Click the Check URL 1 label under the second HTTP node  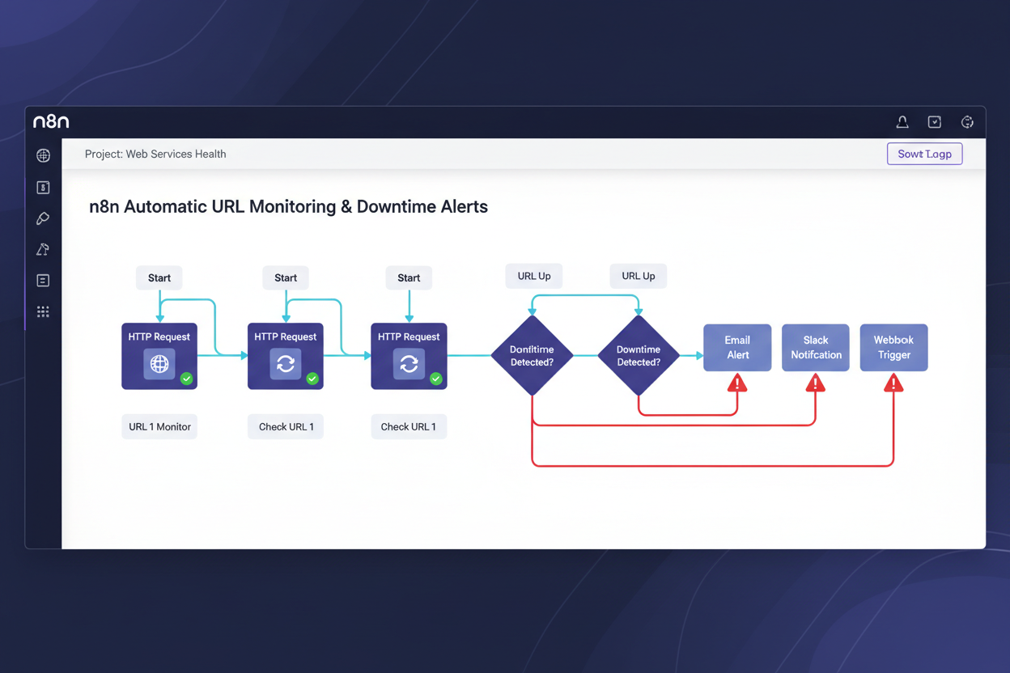tap(286, 426)
